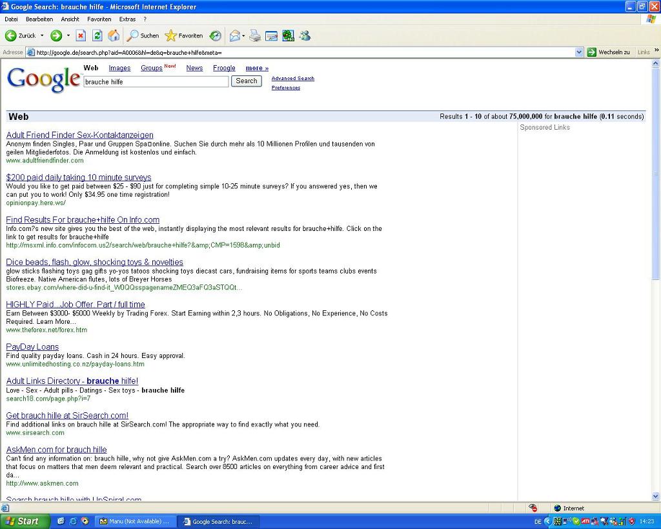Click the http://www.askmen.com green URL text
This screenshot has width=661, height=529.
[x=42, y=483]
